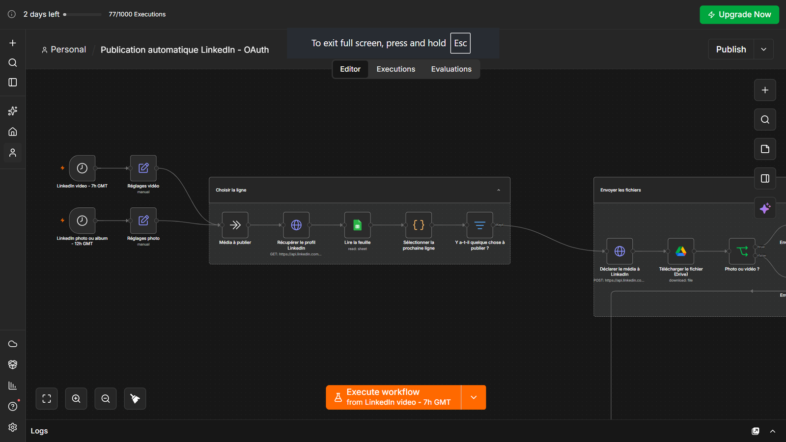
Task: Add a sticky note from right toolbar
Action: (x=765, y=149)
